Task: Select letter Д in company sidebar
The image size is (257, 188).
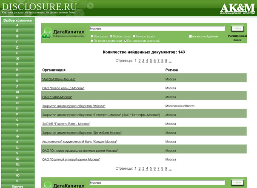Action: [x=17, y=48]
